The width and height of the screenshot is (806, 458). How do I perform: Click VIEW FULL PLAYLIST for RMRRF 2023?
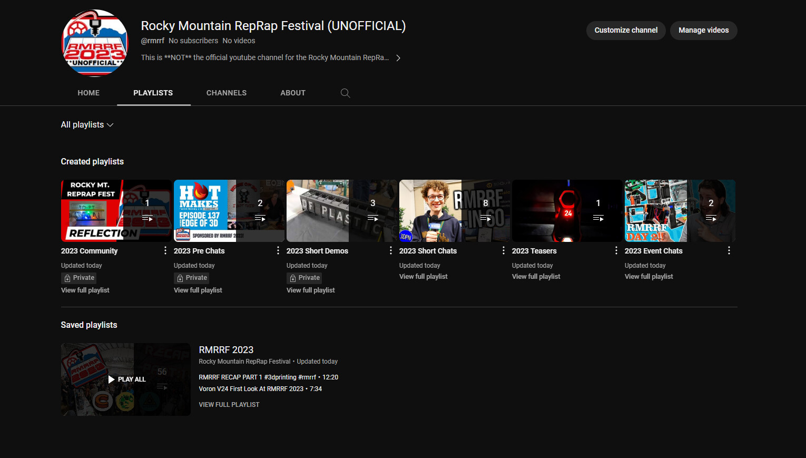coord(229,405)
